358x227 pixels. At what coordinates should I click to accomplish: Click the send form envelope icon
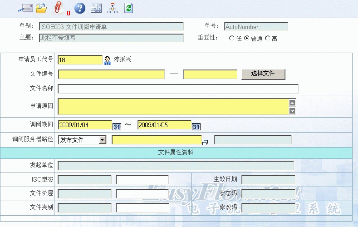coord(25,8)
